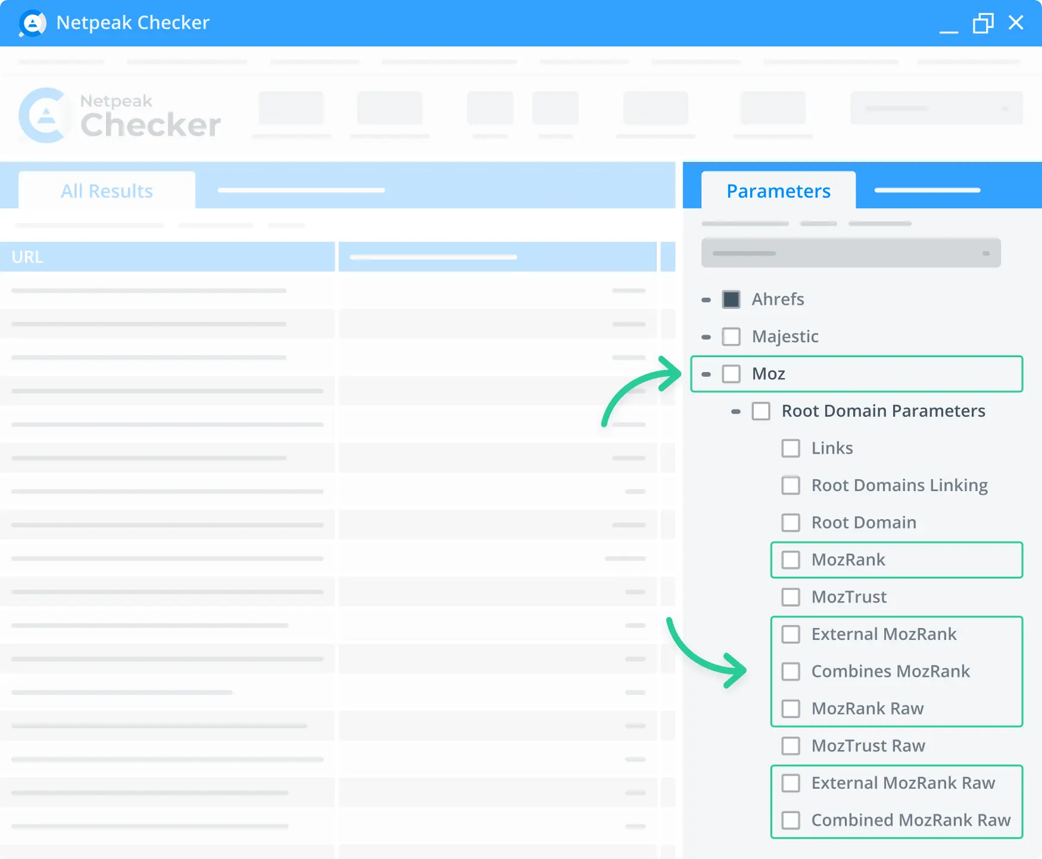Click the Combined MozRank Raw label
This screenshot has height=859, width=1042.
(x=911, y=820)
